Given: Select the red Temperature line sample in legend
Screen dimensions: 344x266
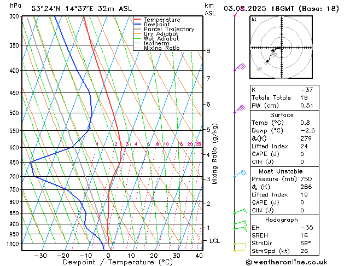Looking at the screenshot, I should [x=138, y=20].
